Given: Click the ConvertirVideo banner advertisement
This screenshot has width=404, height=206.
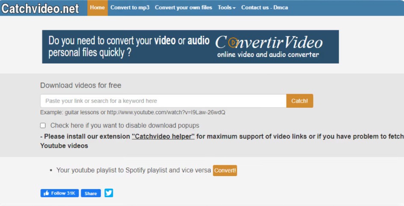Looking at the screenshot, I should pyautogui.click(x=190, y=46).
